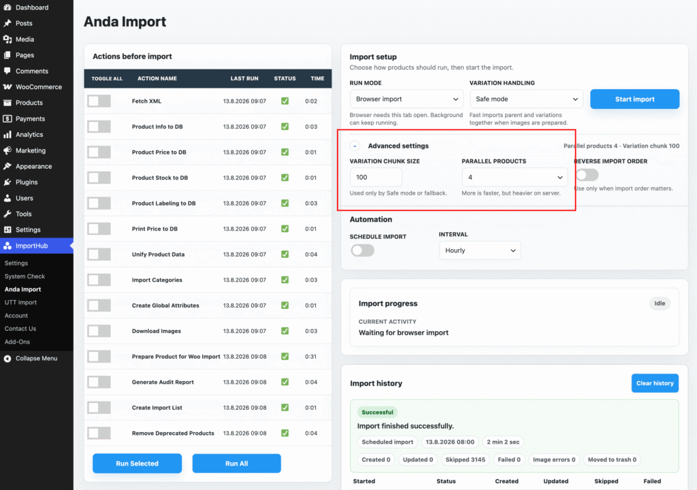Screen dimensions: 697x490
Task: Click the Marketing megaphone icon
Action: pos(7,150)
